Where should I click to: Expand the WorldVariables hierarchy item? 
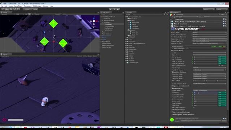coord(103,21)
